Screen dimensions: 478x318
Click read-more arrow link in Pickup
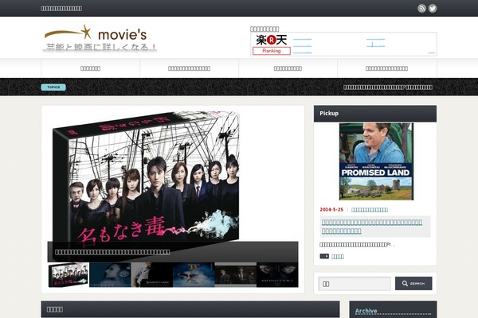click(x=331, y=257)
